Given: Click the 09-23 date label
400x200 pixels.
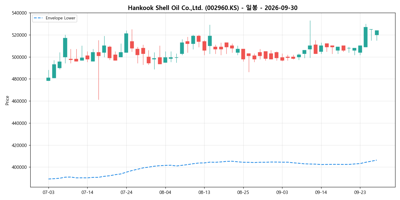Looking at the screenshot, I should [360, 192].
